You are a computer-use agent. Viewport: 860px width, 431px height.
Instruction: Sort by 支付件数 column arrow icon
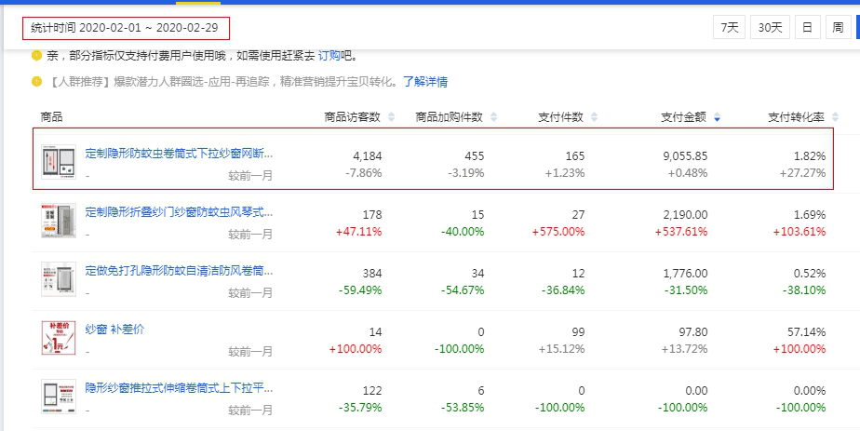[x=594, y=117]
